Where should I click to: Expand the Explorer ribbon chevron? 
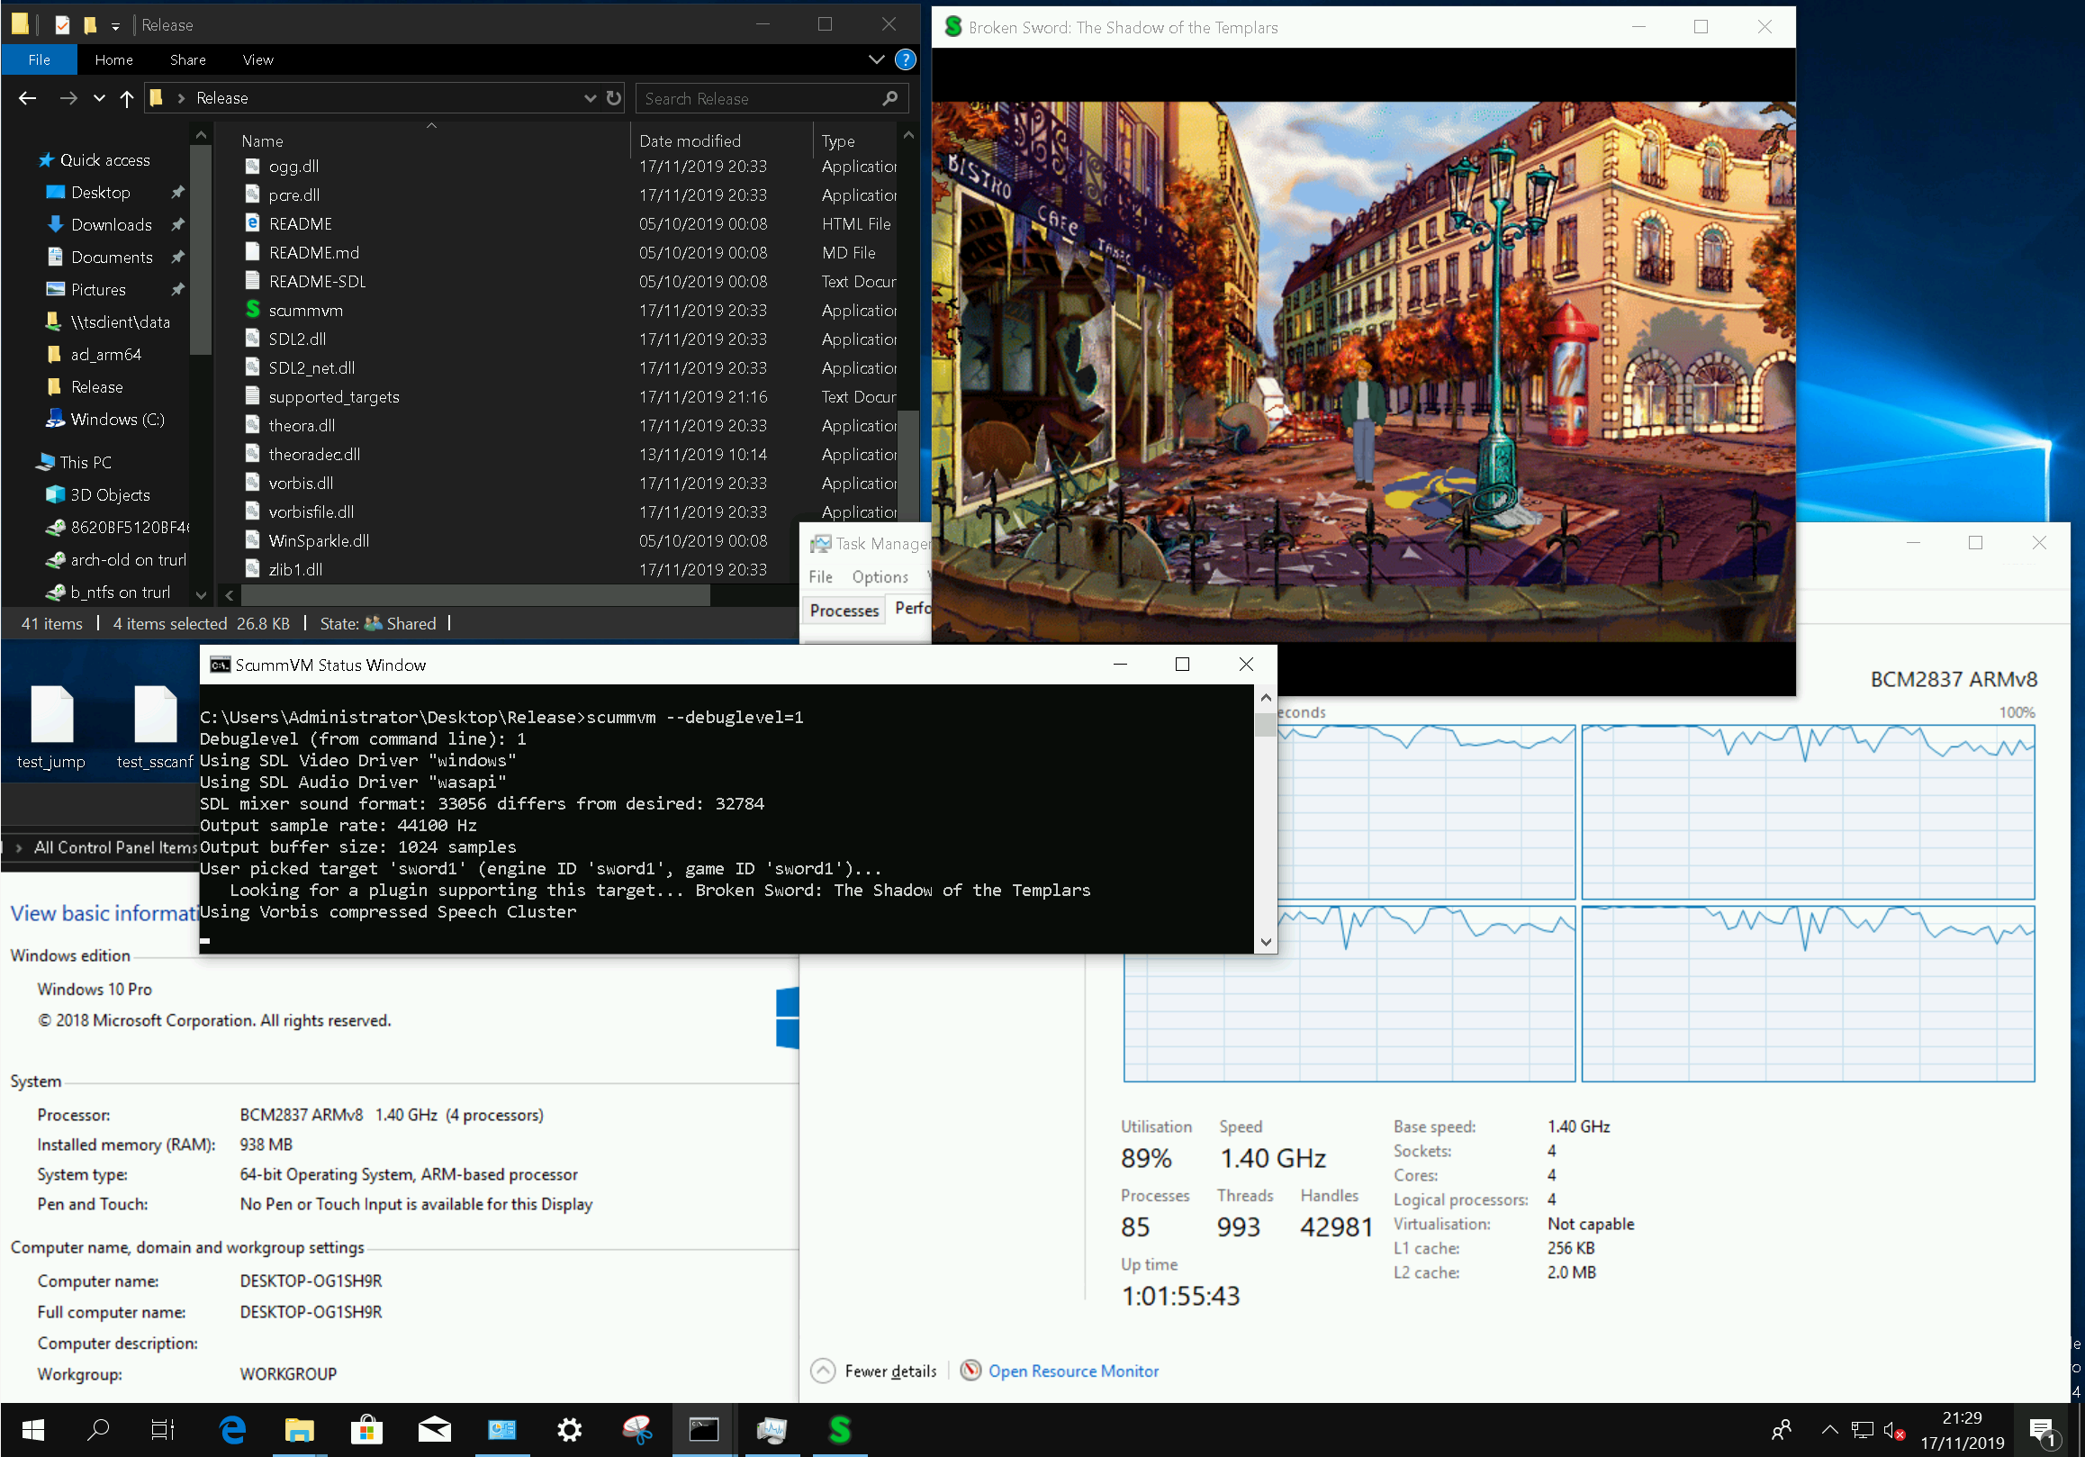click(876, 60)
